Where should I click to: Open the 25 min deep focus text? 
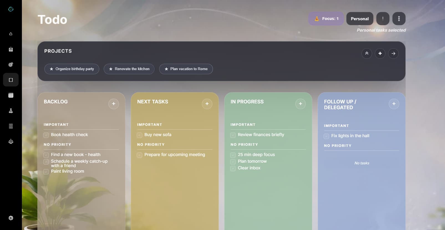[256, 155]
